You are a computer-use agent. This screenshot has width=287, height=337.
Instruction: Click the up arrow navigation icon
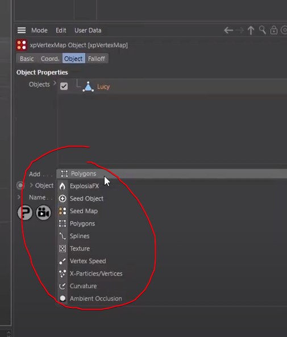click(251, 30)
